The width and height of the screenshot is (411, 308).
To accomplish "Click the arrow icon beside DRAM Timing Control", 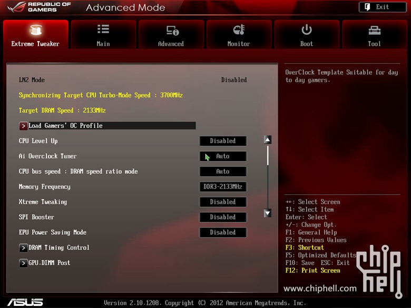I will 23,248.
